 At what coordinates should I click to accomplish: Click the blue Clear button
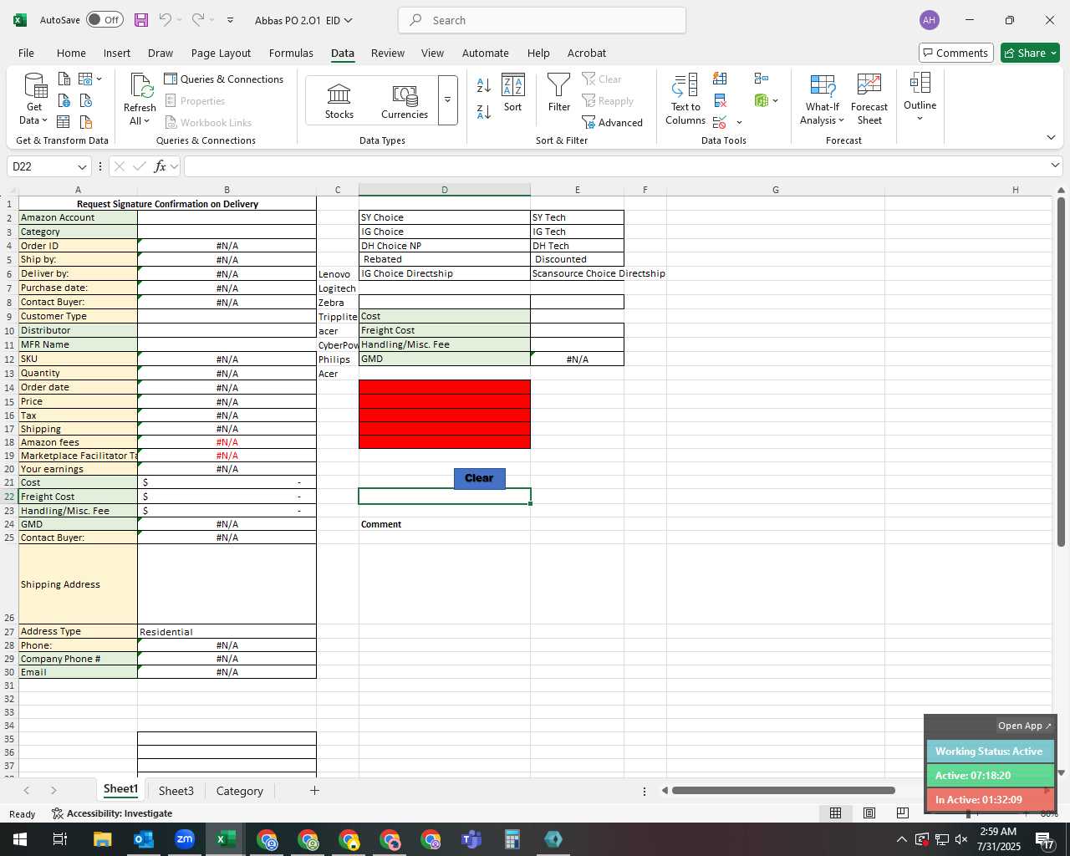tap(479, 478)
